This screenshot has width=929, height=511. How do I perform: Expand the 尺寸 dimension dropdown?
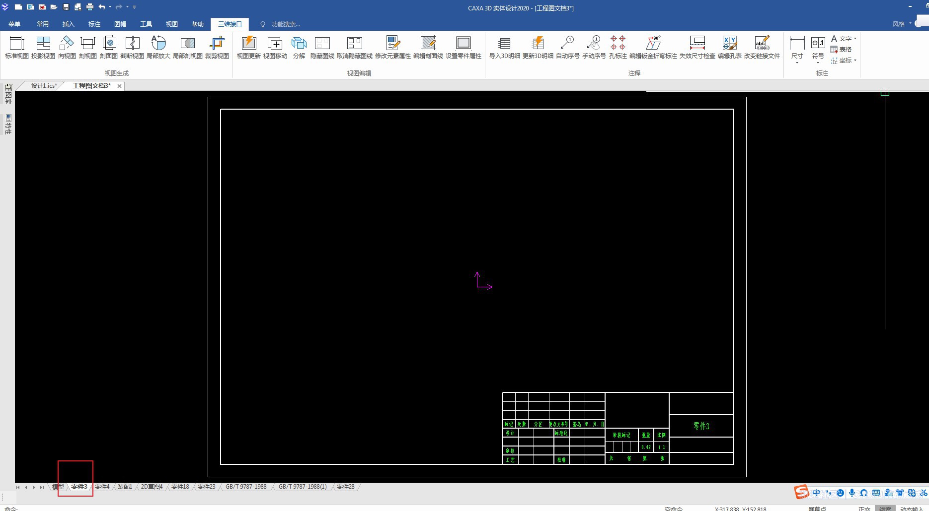point(797,63)
